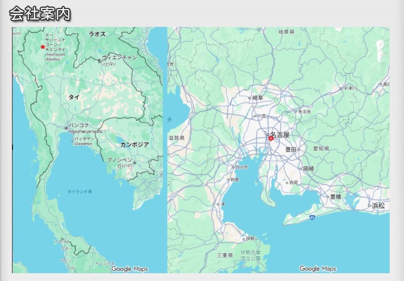This screenshot has height=281, width=404.
Task: Click the Gifu city marker
Action: (251, 97)
